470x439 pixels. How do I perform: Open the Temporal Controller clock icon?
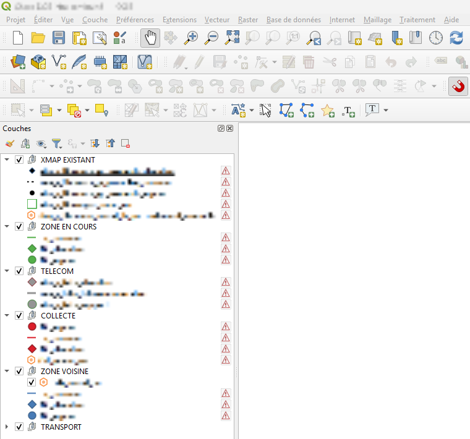[x=436, y=38]
